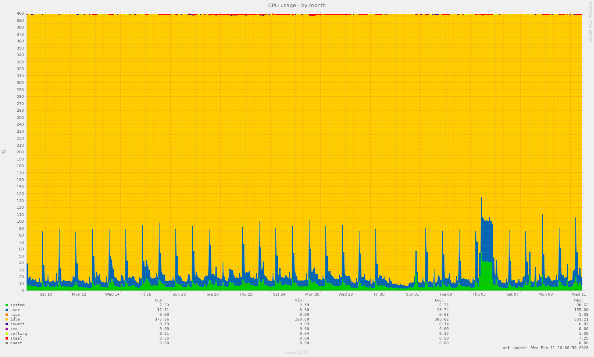Image resolution: width=594 pixels, height=357 pixels.
Task: Click the yellow idle legend swatch
Action: click(x=6, y=319)
